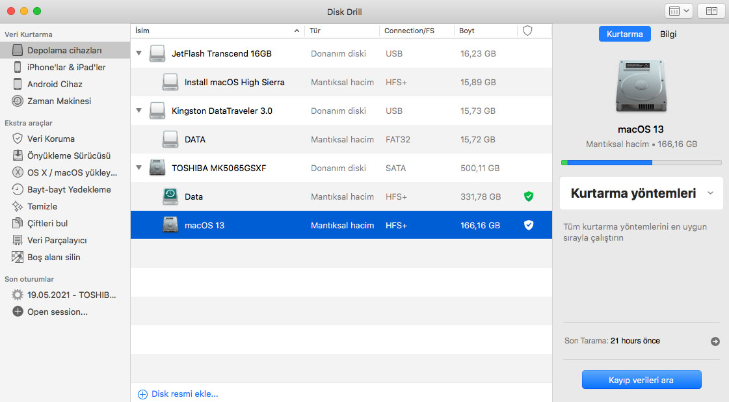Open the Temizle sparkle icon

point(18,206)
